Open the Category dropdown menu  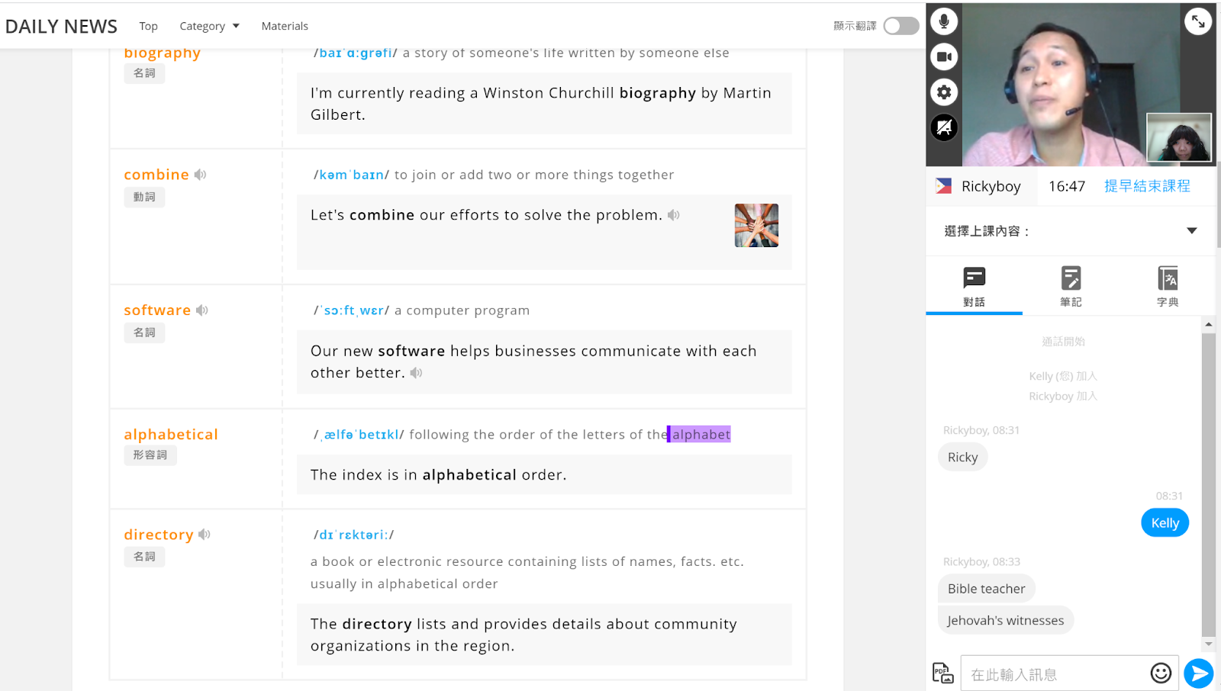coord(209,26)
